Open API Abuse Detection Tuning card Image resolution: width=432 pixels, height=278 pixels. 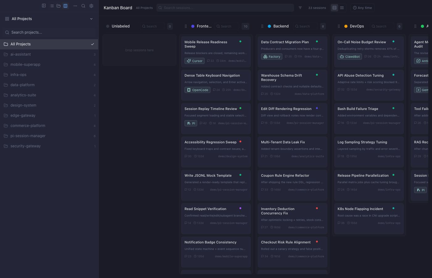(x=369, y=85)
